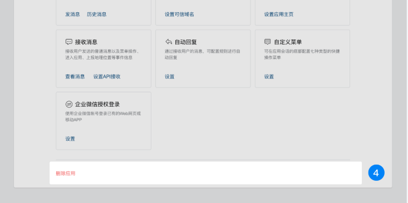Click the 自动回复 reply arrow icon

[169, 42]
